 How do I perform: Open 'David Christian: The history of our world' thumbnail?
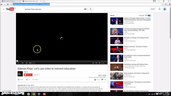click(116, 85)
